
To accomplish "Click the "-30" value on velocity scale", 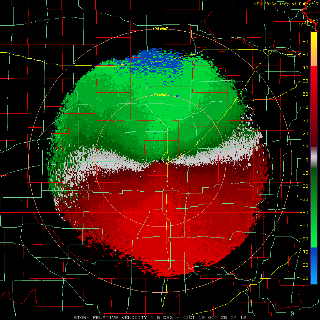I will pyautogui.click(x=304, y=199).
